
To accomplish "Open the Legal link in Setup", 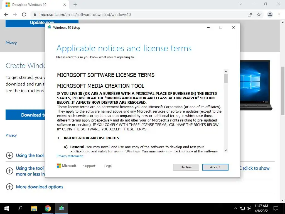I will coord(108,166).
